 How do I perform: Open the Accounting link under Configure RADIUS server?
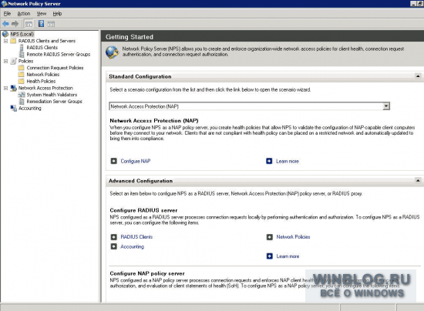pyautogui.click(x=133, y=247)
